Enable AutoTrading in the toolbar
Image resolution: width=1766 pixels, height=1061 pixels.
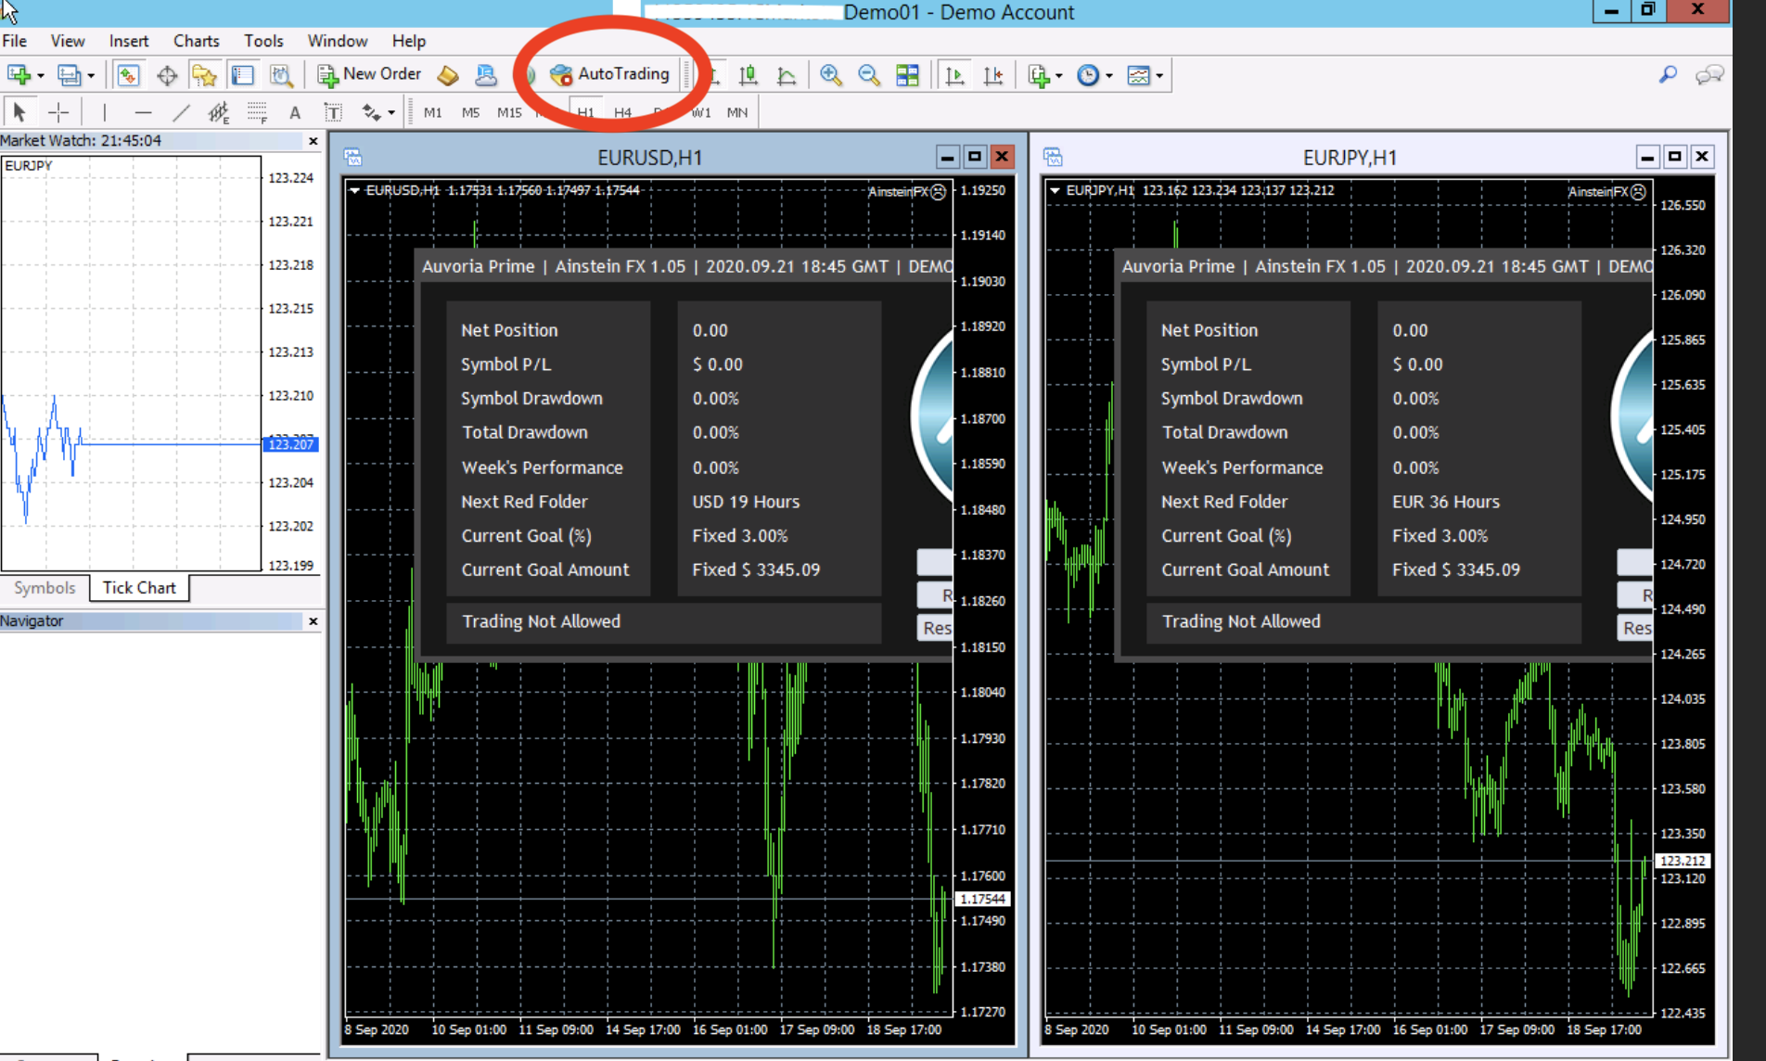point(610,74)
